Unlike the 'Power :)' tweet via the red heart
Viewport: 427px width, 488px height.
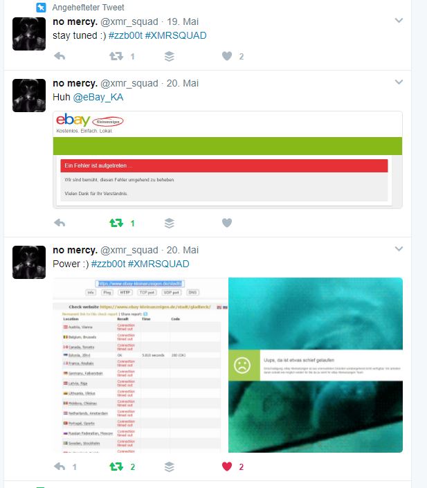click(x=227, y=467)
